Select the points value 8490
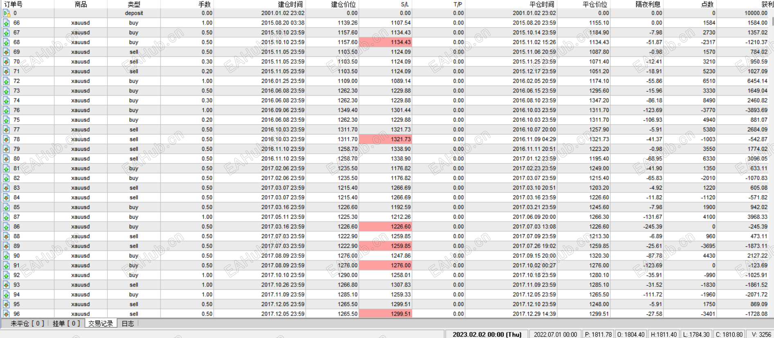The width and height of the screenshot is (774, 338). [x=709, y=101]
